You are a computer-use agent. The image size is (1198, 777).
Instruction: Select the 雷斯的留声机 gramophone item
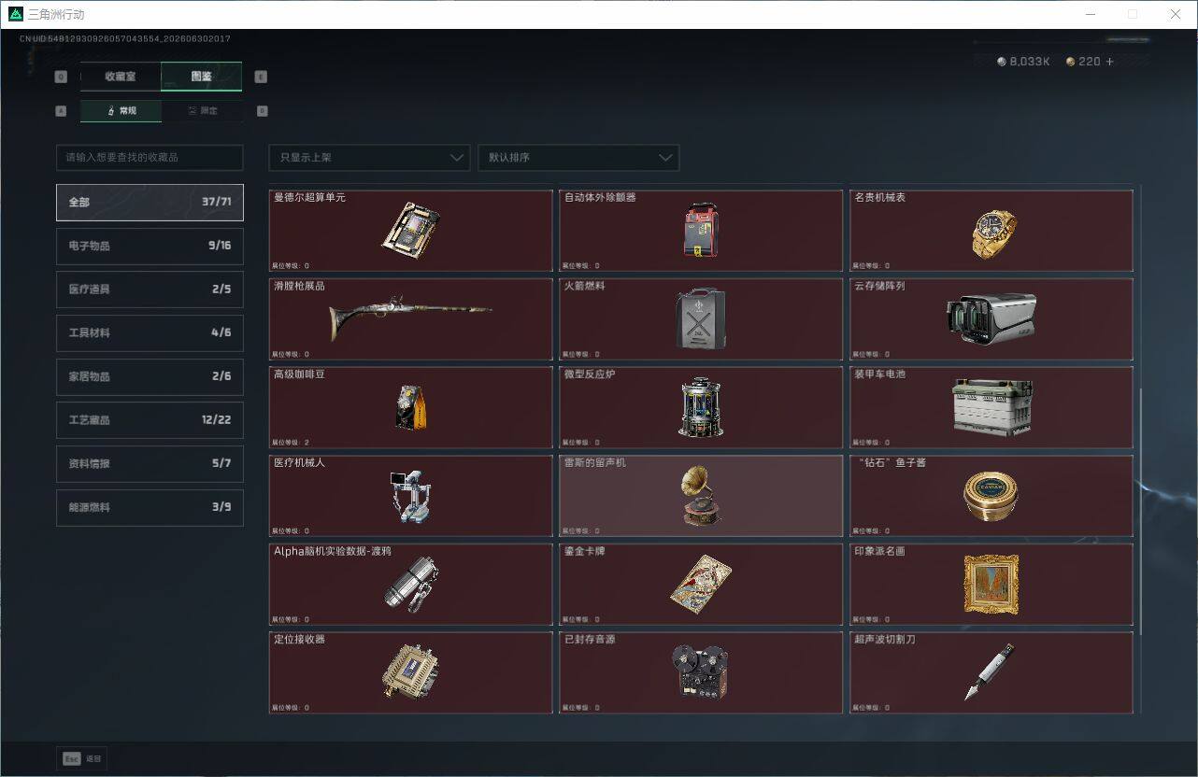(x=701, y=495)
